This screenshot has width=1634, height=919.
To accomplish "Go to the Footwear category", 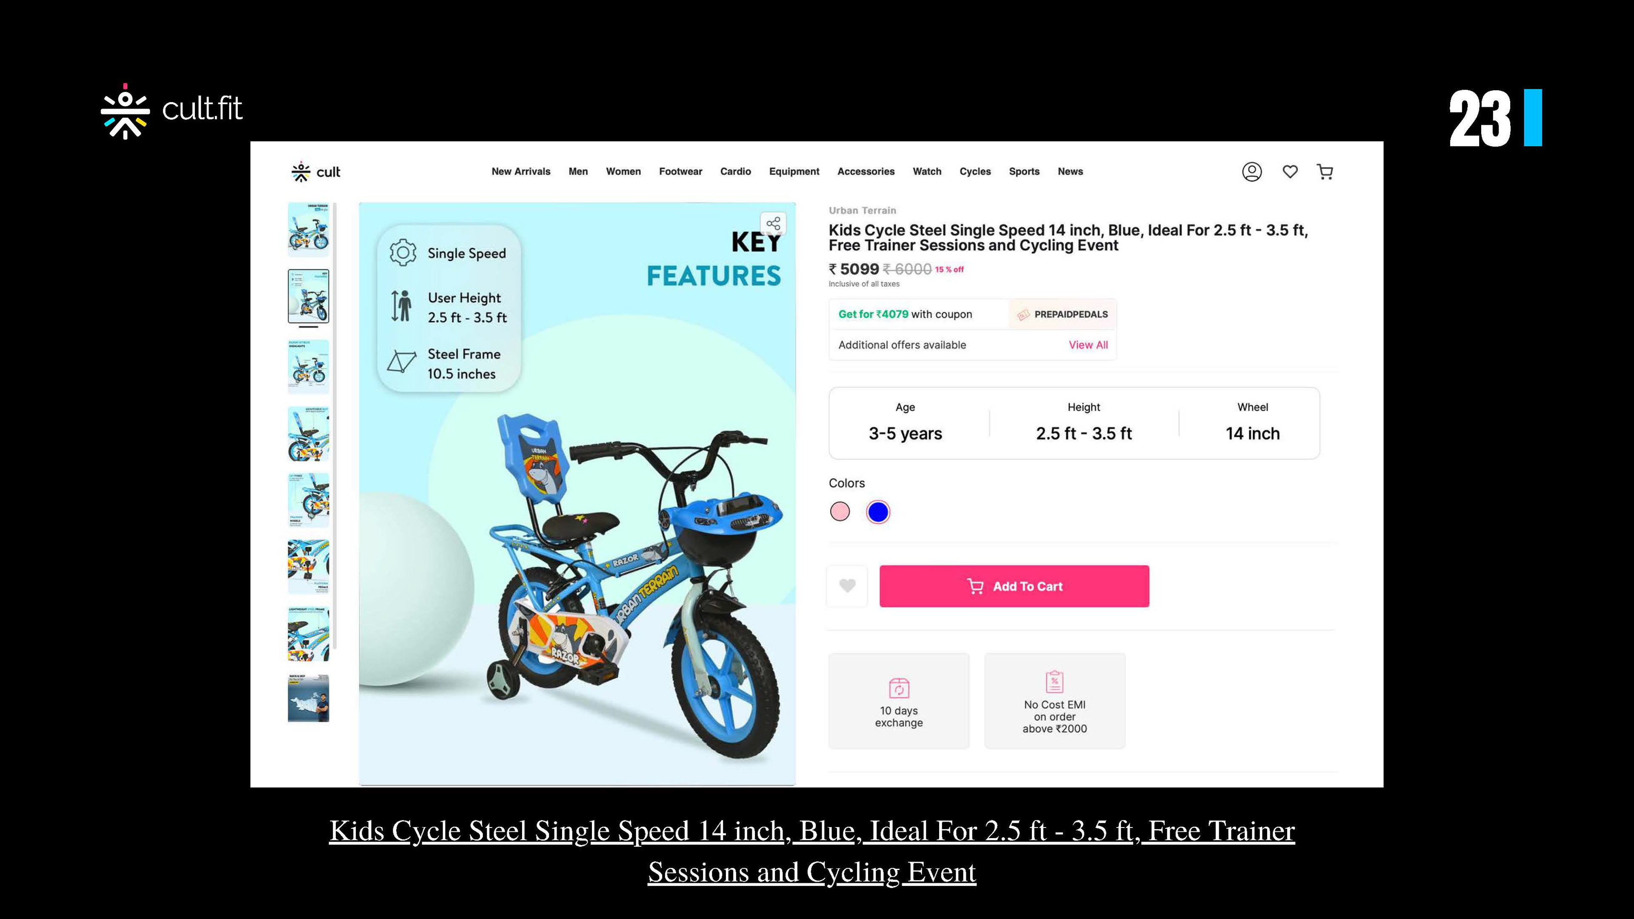I will tap(680, 172).
